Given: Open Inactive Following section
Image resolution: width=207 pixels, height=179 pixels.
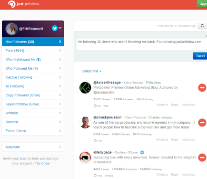Looking at the screenshot, I should 33,77.
